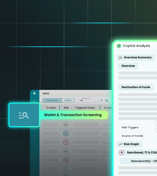Open the Assignment dropdown showing All

click(89, 100)
